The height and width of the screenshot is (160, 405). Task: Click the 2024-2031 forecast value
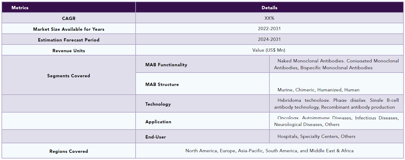click(x=269, y=39)
